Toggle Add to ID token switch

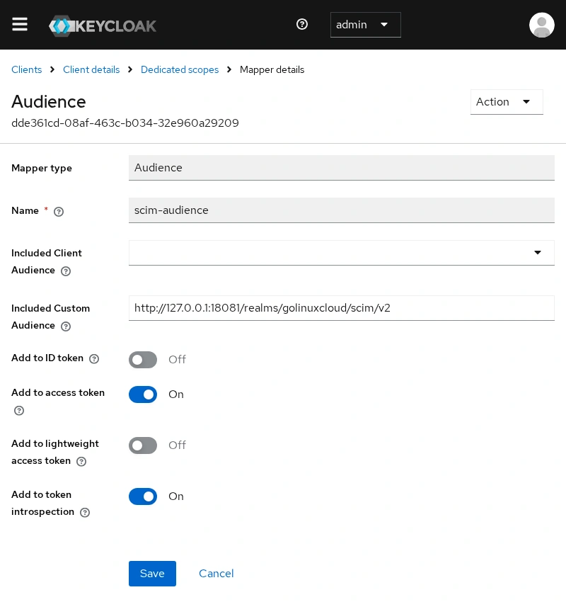click(x=143, y=360)
